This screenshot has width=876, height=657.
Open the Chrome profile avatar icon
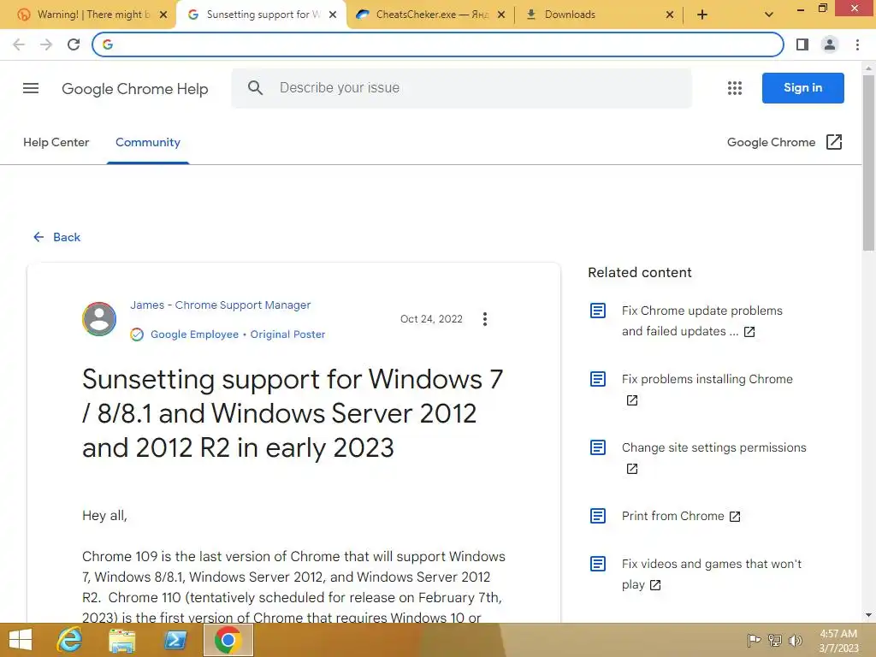(830, 44)
